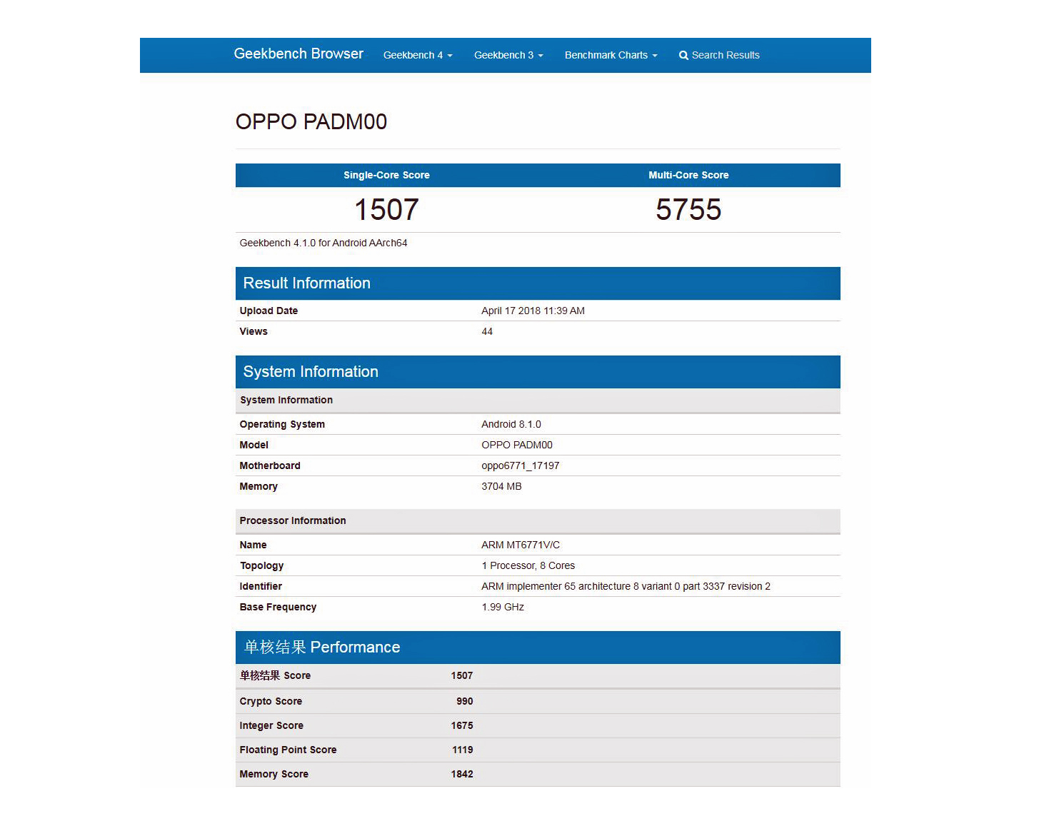Click the Motherboard label
The width and height of the screenshot is (1039, 826).
tap(270, 466)
